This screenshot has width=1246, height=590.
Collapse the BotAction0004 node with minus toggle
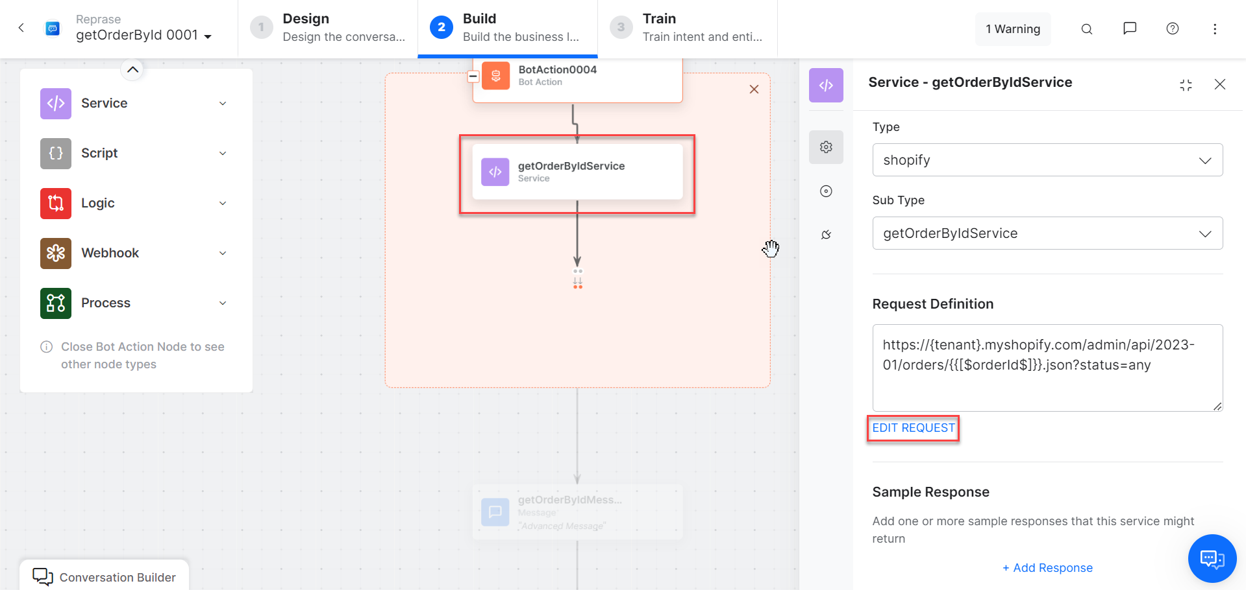(473, 77)
